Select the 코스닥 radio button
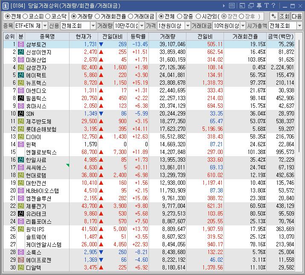305x275 pixels. click(x=48, y=16)
